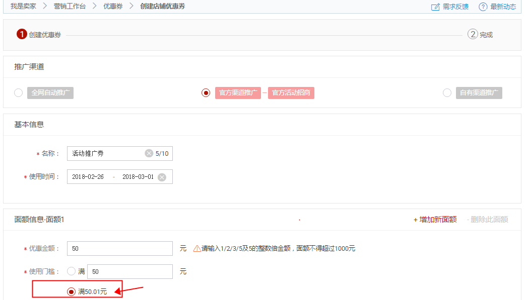Click the 最新动态 question mark icon
This screenshot has width=527, height=300.
483,7
